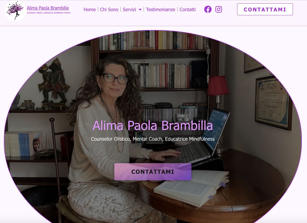Expand the Servizi dropdown arrow

[x=140, y=10]
